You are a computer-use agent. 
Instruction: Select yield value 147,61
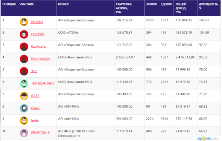tap(204, 20)
